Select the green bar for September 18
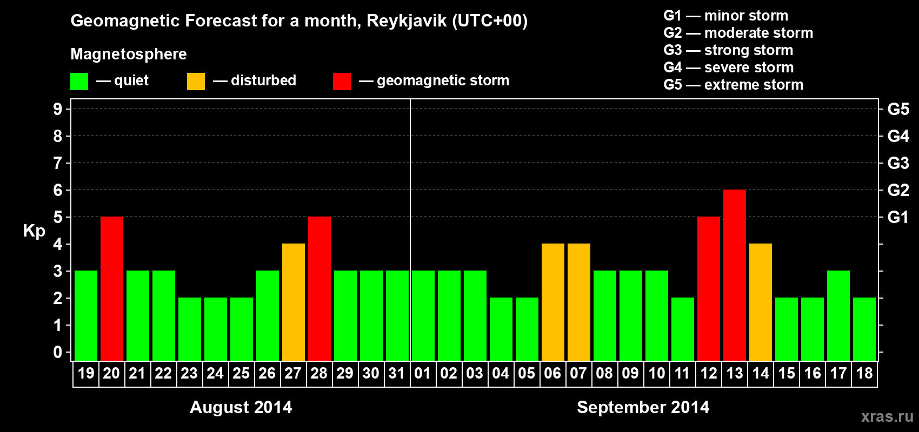The image size is (919, 432). [x=864, y=329]
